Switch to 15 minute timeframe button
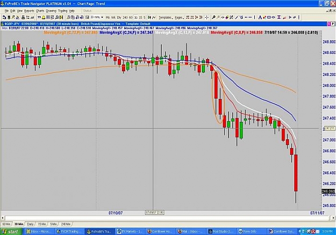This screenshot has width=336, height=235. pyautogui.click(x=140, y=18)
